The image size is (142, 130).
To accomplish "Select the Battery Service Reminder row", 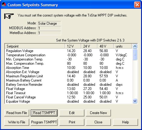I will pyautogui.click(x=68, y=85).
